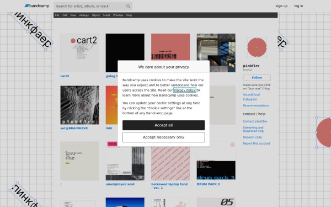331x207 pixels.
Task: Open the Arrange menu in banner
Action: point(84,15)
